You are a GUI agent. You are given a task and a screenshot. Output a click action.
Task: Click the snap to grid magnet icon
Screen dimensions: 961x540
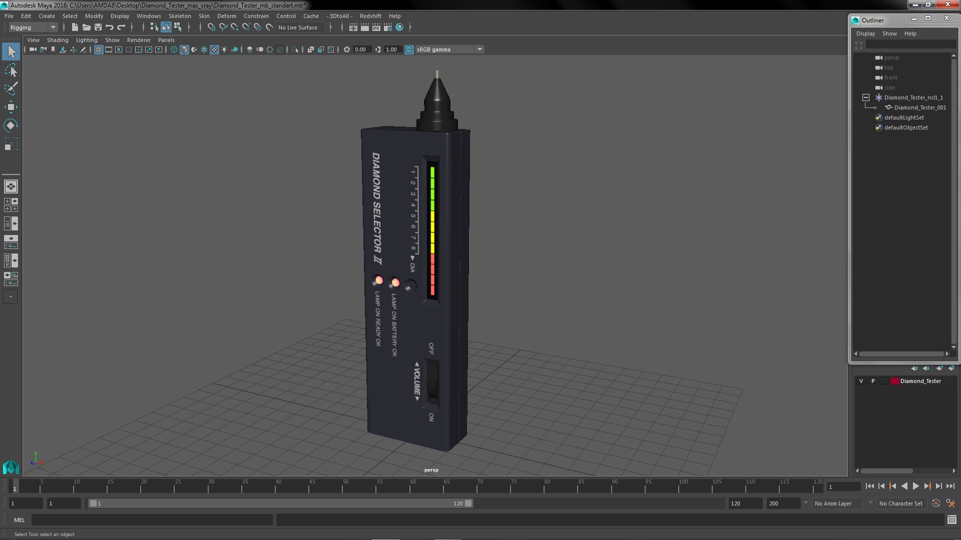[x=211, y=27]
